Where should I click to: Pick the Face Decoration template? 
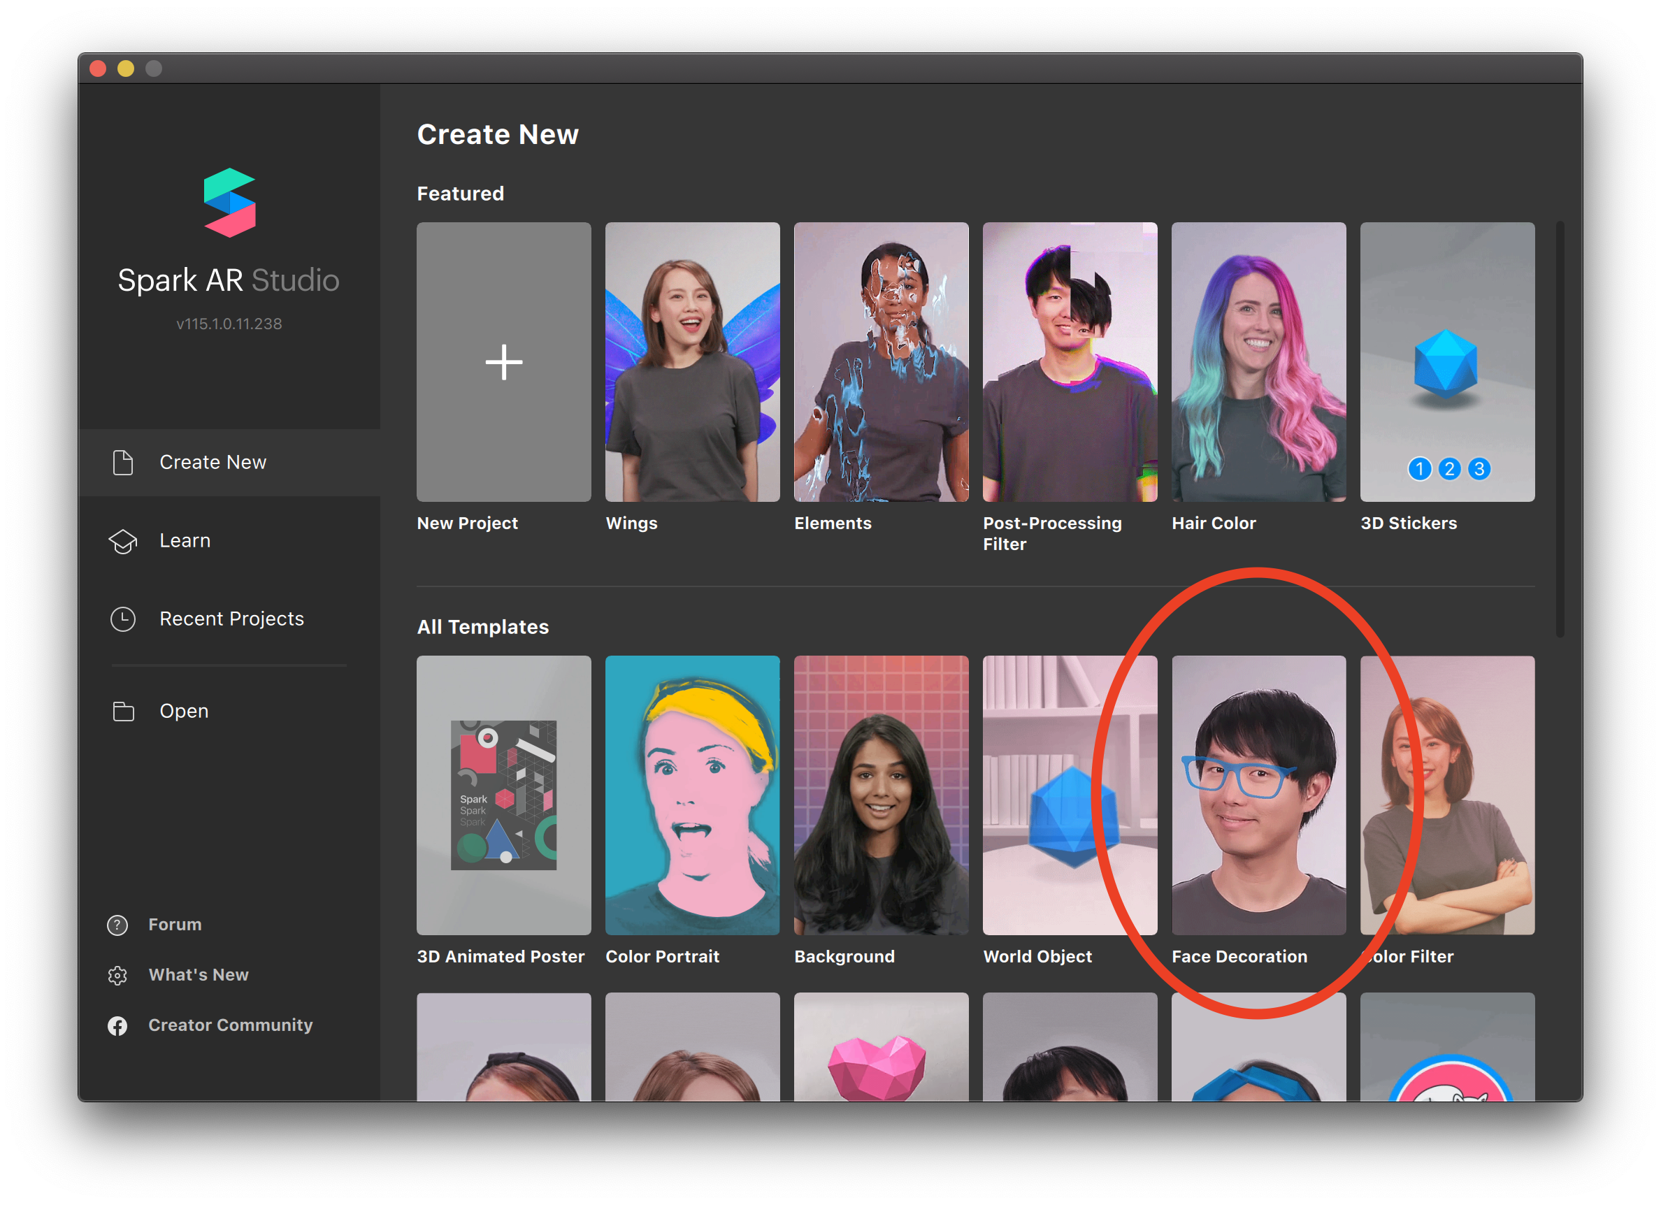[1258, 795]
